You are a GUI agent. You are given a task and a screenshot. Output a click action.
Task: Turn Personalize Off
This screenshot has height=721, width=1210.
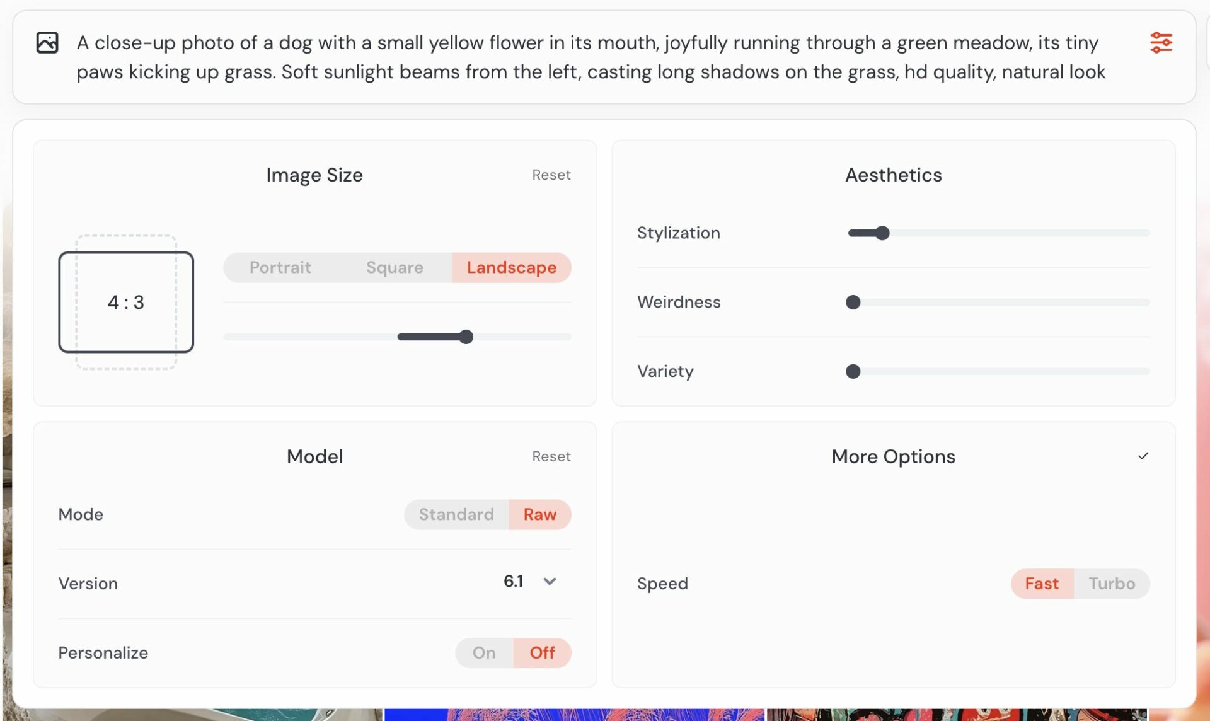pyautogui.click(x=542, y=652)
